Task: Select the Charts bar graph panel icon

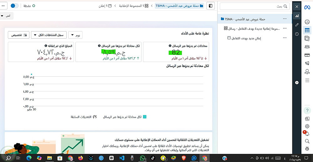Action: point(297,16)
